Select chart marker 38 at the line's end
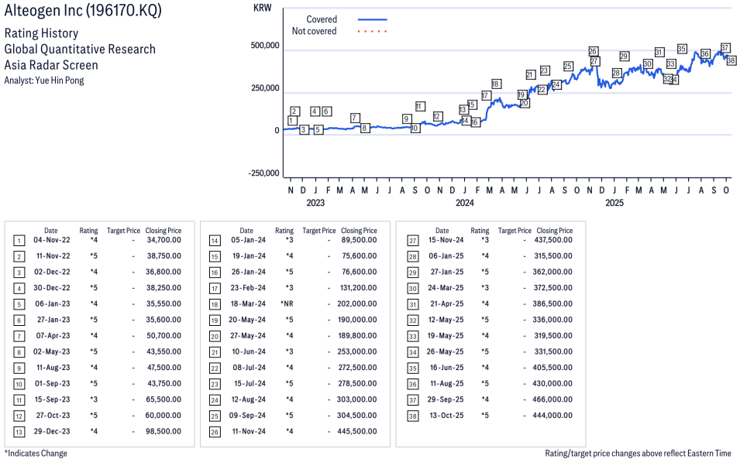 731,60
